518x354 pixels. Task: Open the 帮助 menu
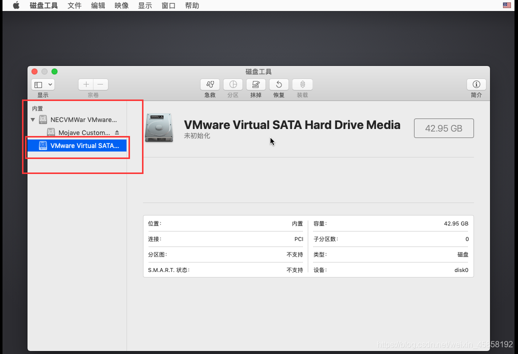click(192, 5)
